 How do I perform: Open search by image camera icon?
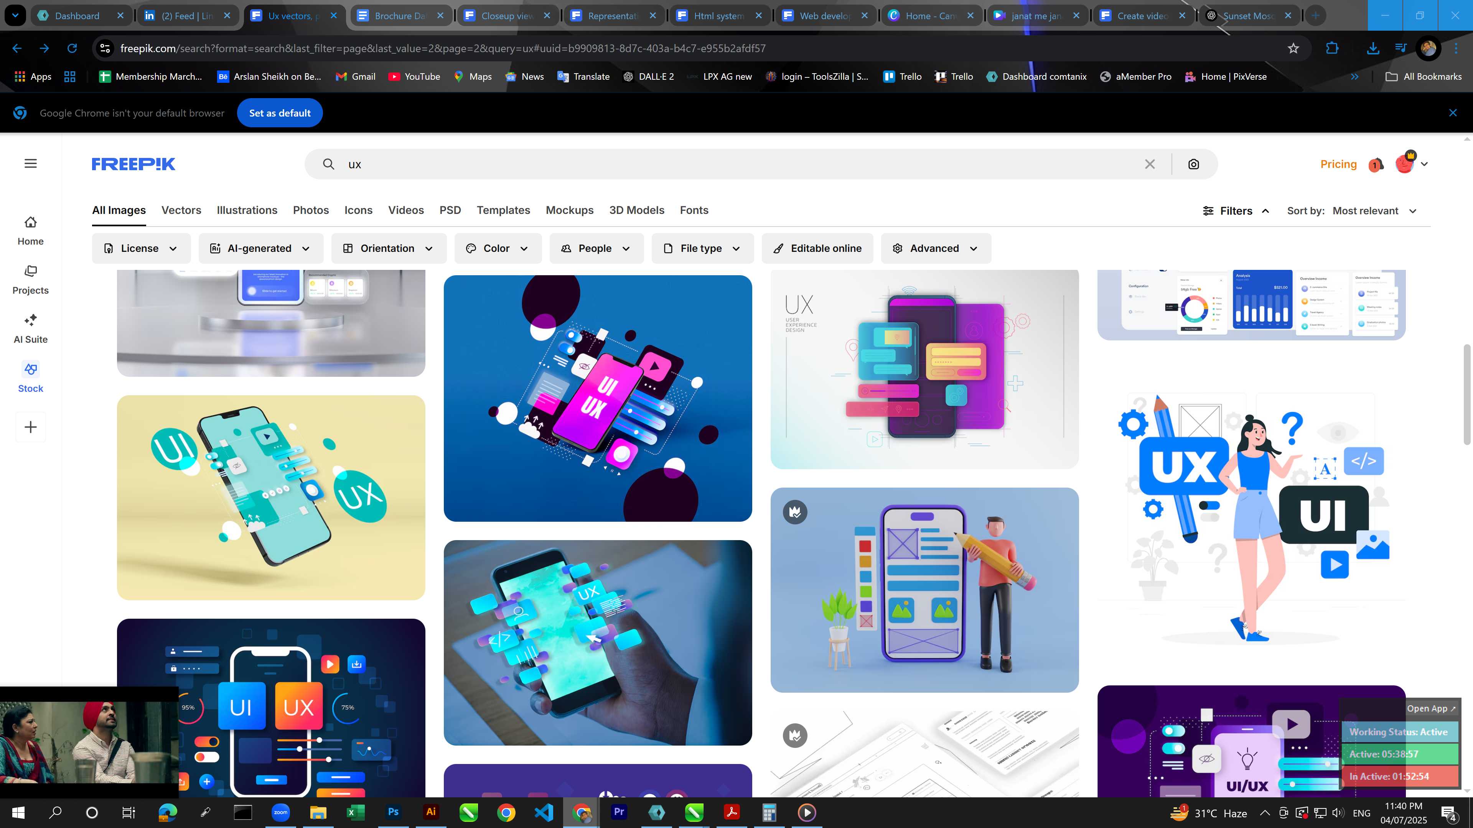pos(1193,164)
